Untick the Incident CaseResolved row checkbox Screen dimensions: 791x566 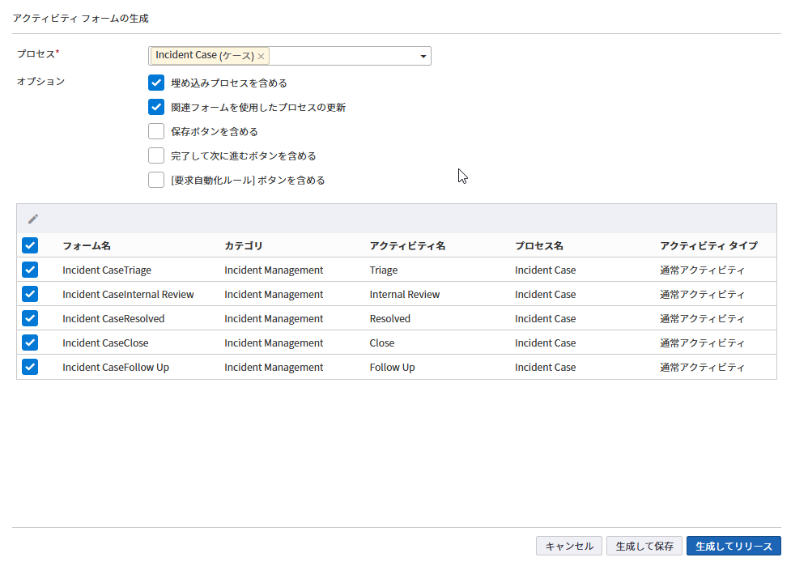point(30,318)
